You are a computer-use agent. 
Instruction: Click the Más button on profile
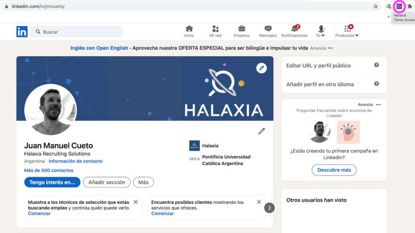coord(143,182)
